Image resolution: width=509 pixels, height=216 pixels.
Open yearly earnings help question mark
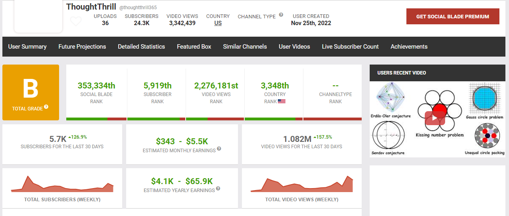coord(218,189)
